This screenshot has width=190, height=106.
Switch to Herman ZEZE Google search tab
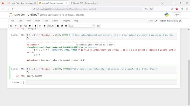tap(84, 3)
